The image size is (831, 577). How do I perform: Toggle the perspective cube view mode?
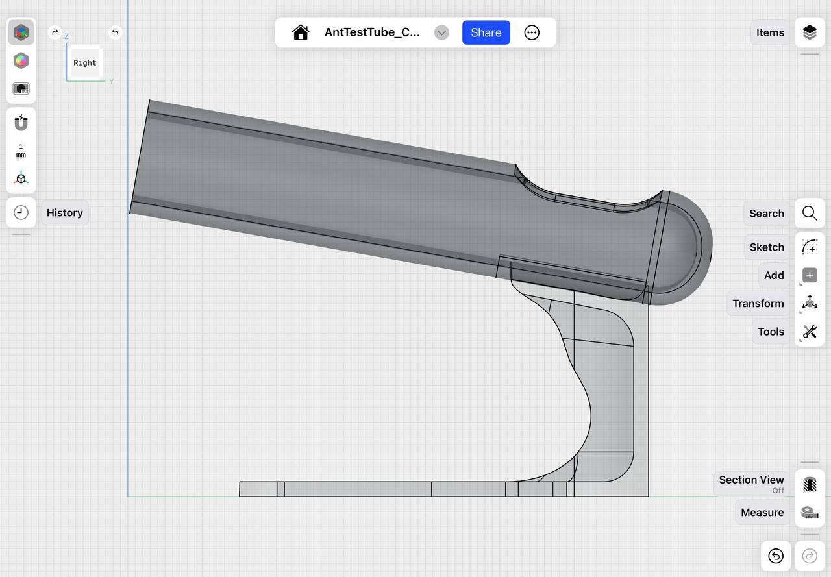[x=21, y=178]
